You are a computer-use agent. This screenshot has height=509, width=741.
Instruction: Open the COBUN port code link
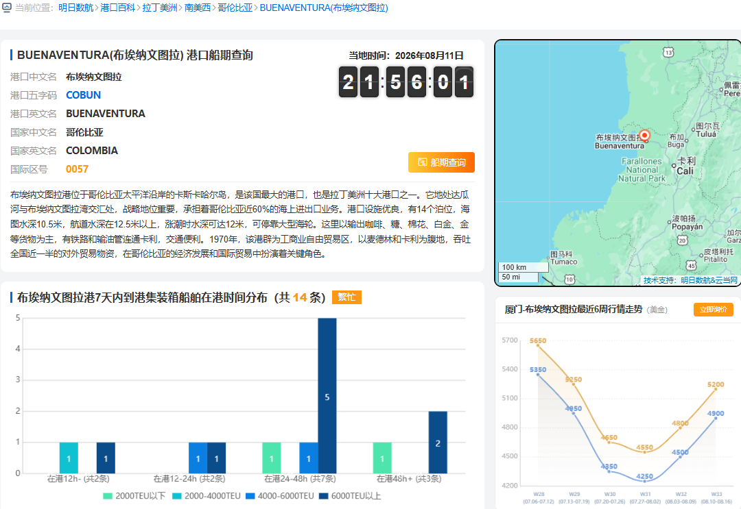pos(83,95)
